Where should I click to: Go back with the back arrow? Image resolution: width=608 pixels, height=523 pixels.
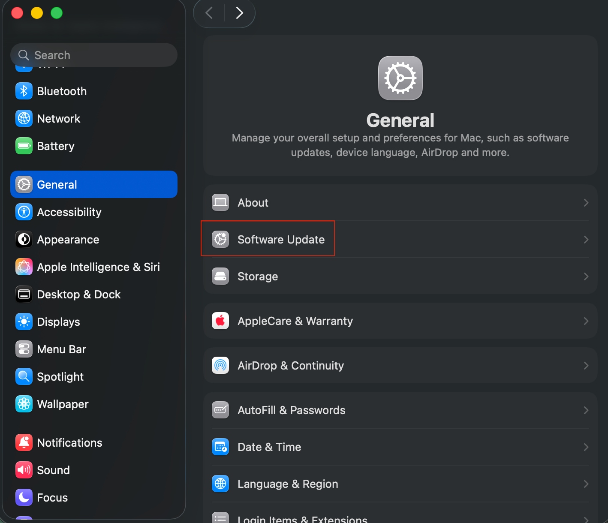(x=209, y=13)
